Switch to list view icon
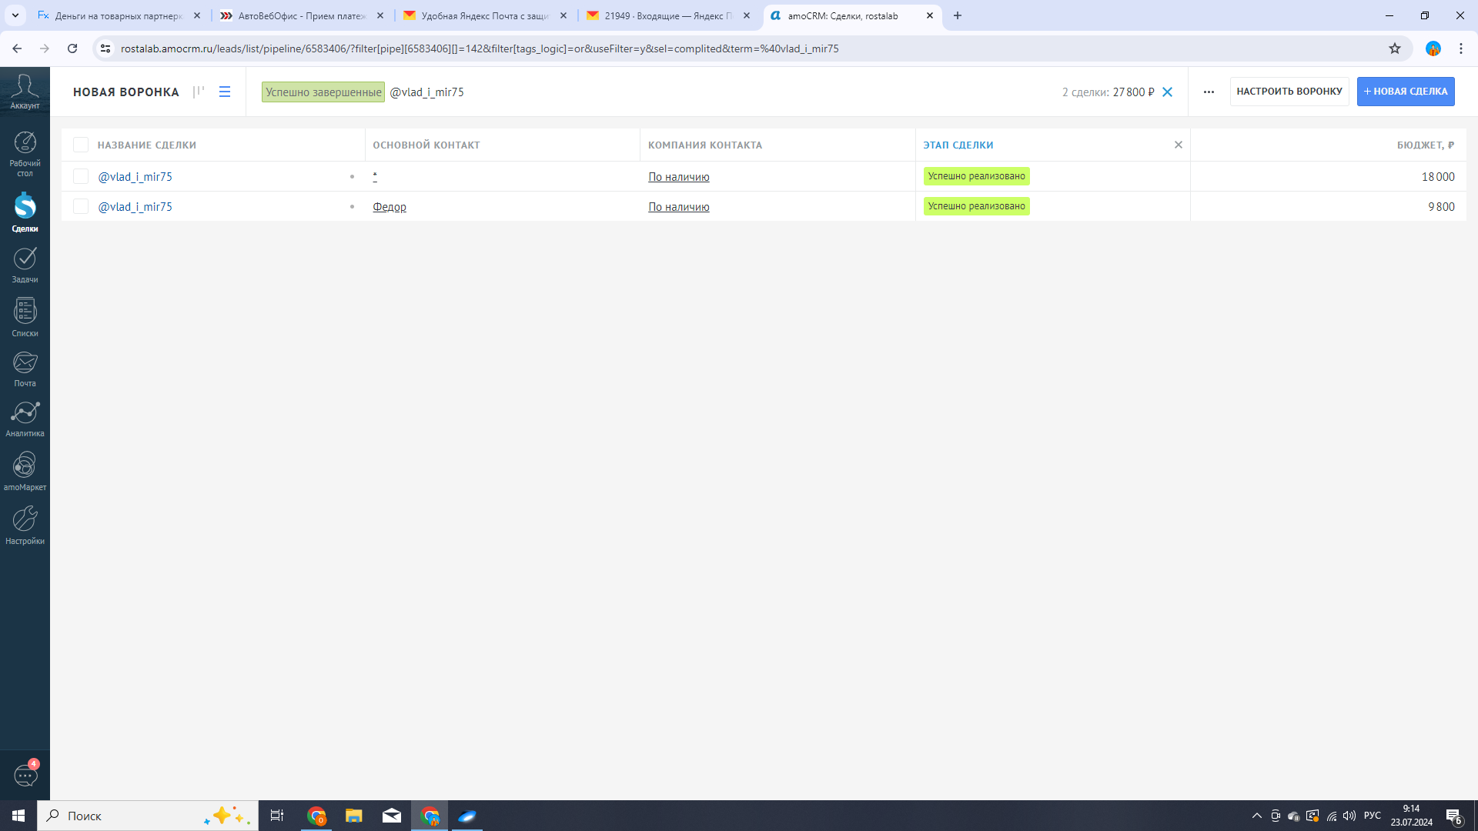Screen dimensions: 1478x831 click(225, 92)
